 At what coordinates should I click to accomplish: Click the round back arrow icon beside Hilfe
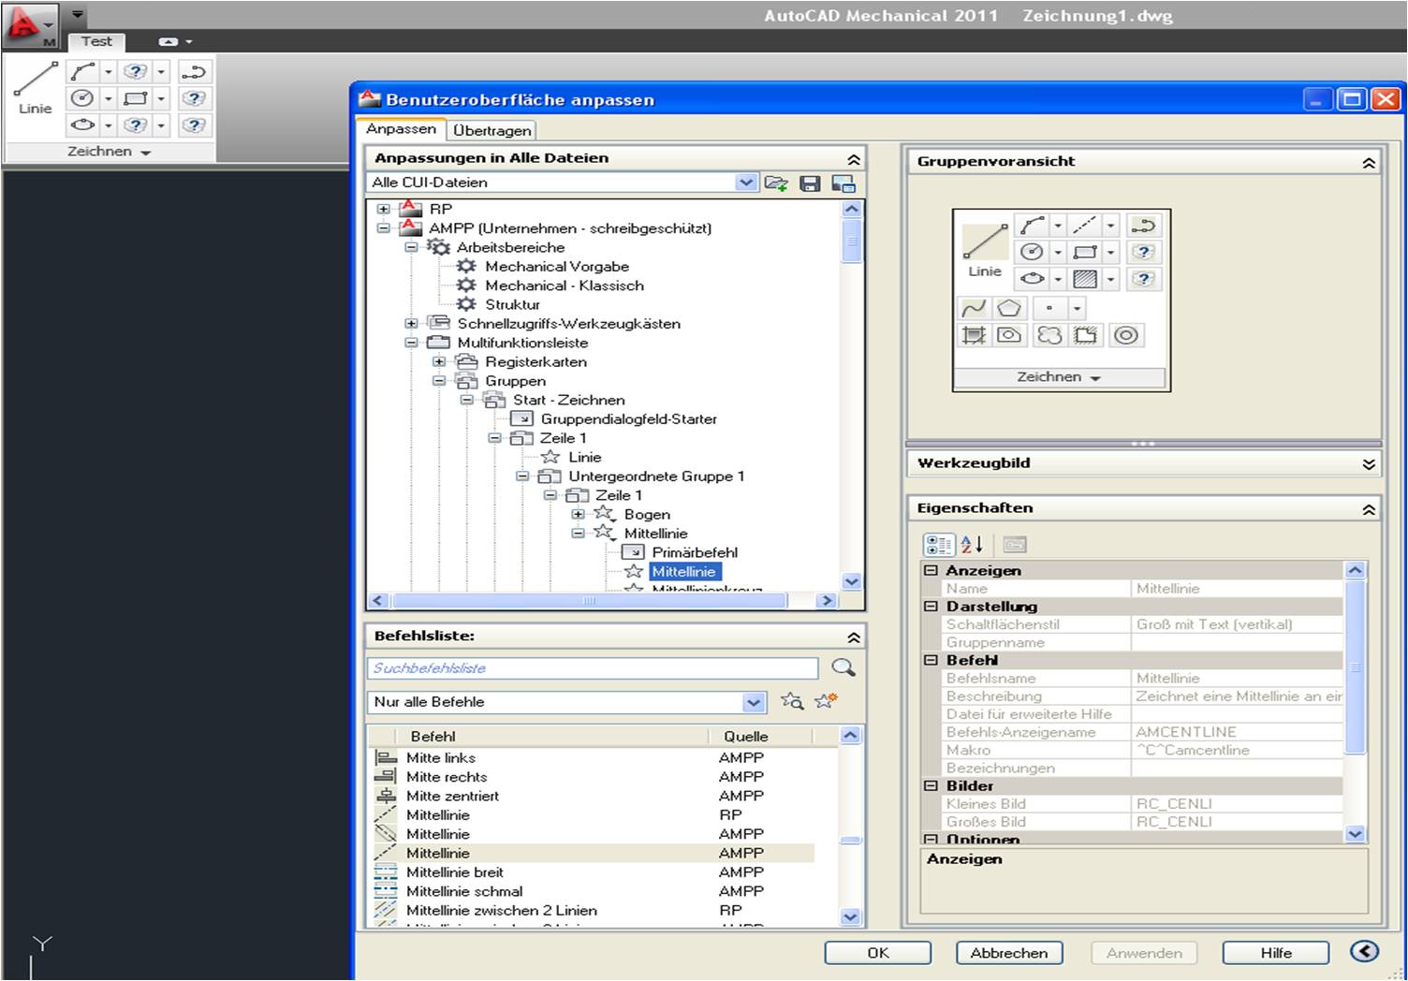click(1364, 952)
